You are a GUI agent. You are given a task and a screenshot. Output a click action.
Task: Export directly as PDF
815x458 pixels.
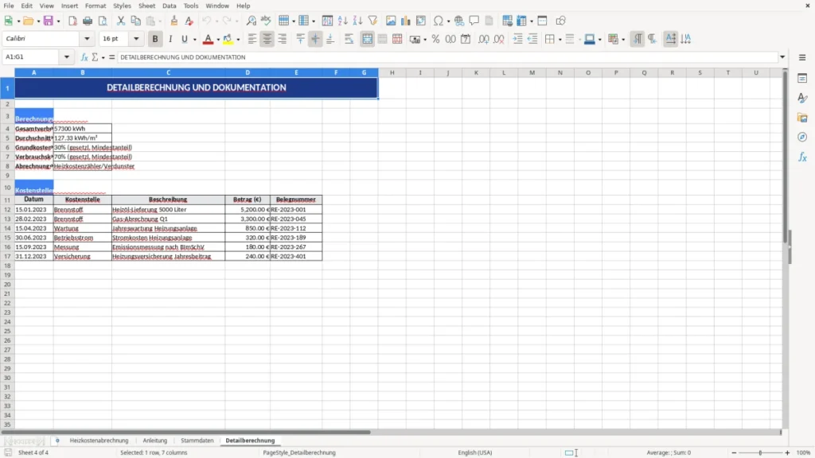(72, 21)
